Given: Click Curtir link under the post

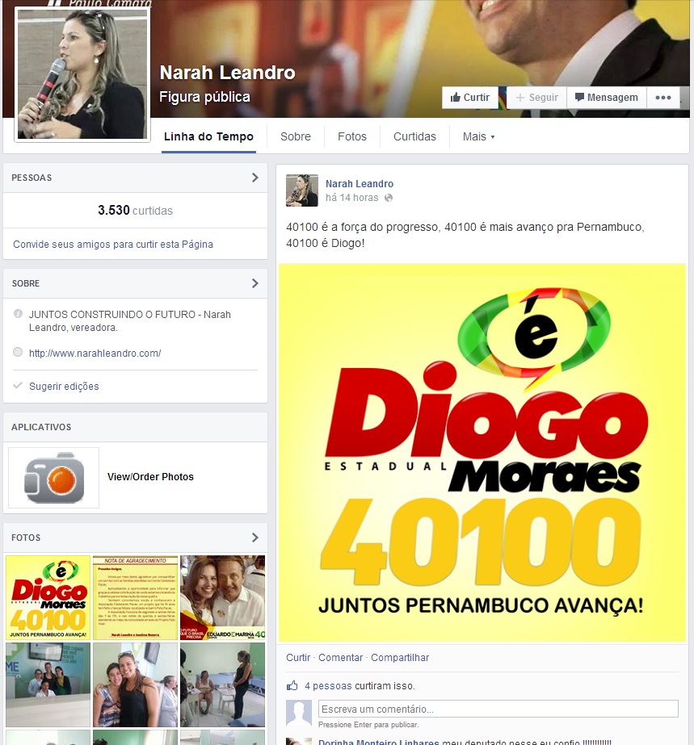Looking at the screenshot, I should (298, 658).
